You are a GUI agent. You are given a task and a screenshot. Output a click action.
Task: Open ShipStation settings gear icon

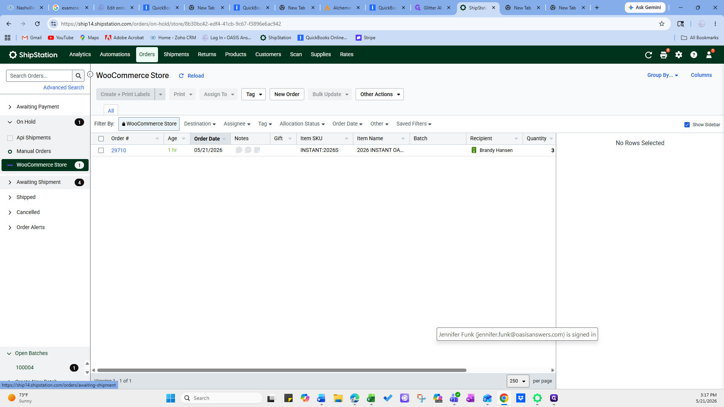679,55
